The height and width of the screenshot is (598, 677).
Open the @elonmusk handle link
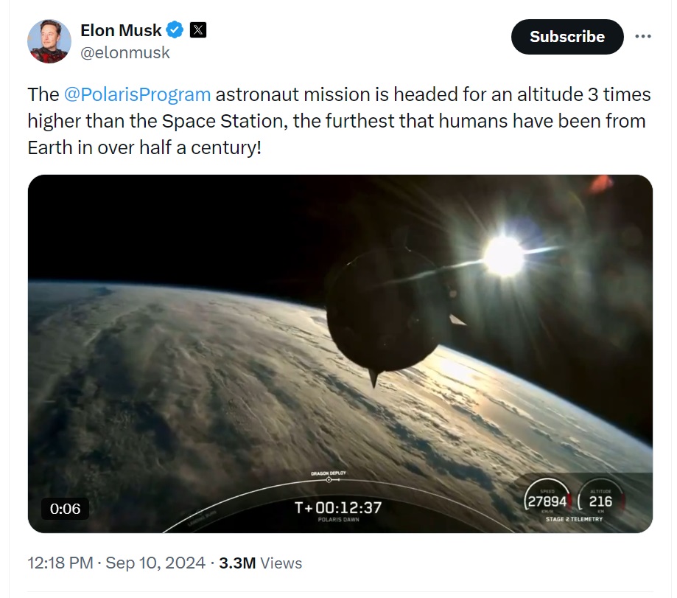(125, 52)
